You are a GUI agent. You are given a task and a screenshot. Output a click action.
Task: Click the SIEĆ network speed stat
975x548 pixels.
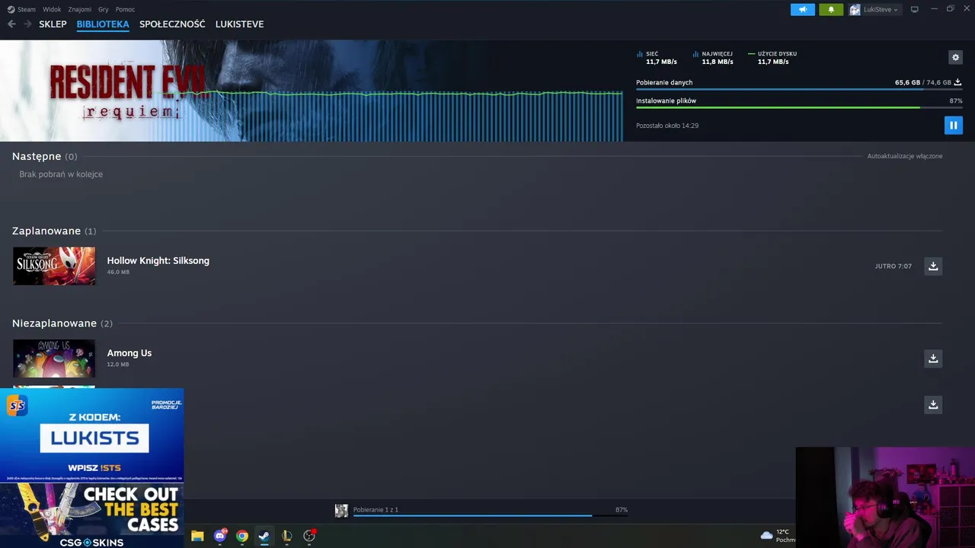657,58
